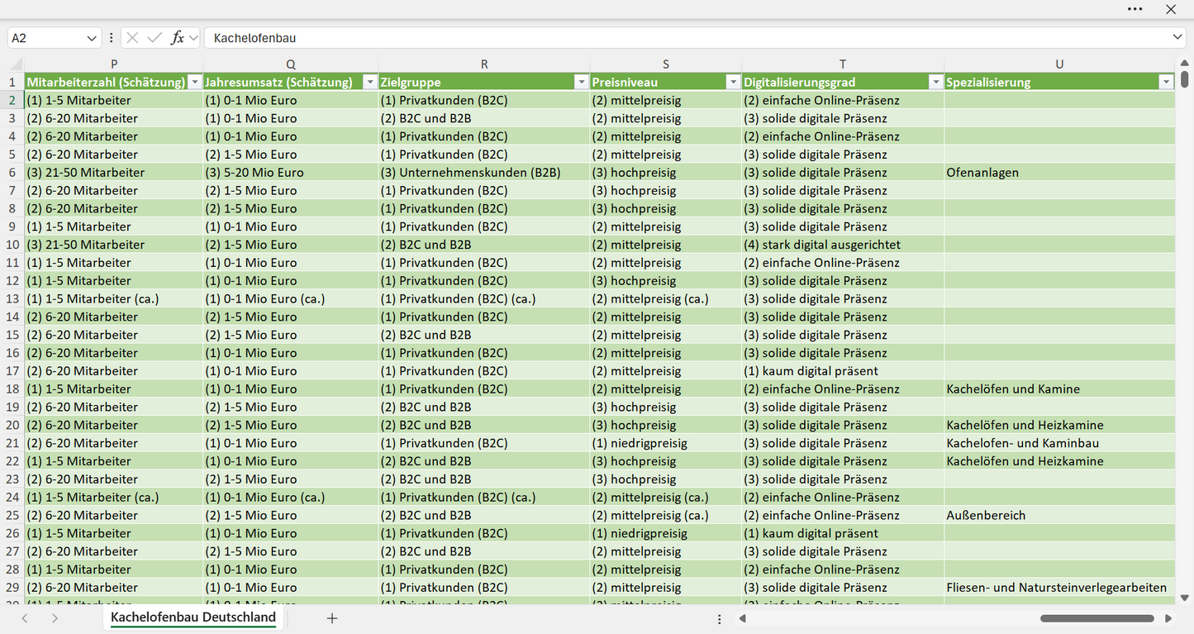Open the Zielgruppe column filter dropdown

click(x=581, y=82)
